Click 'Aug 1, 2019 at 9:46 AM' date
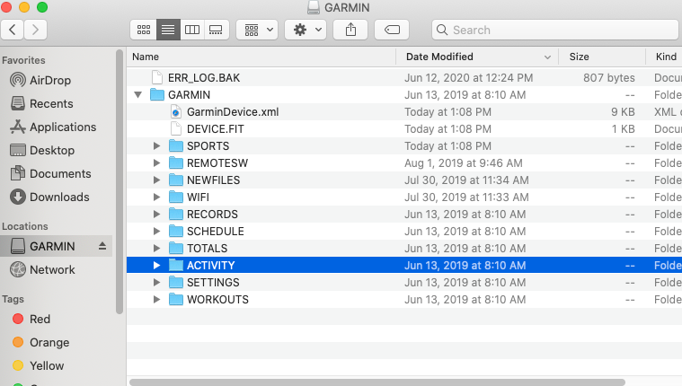Image resolution: width=682 pixels, height=386 pixels. click(x=464, y=163)
